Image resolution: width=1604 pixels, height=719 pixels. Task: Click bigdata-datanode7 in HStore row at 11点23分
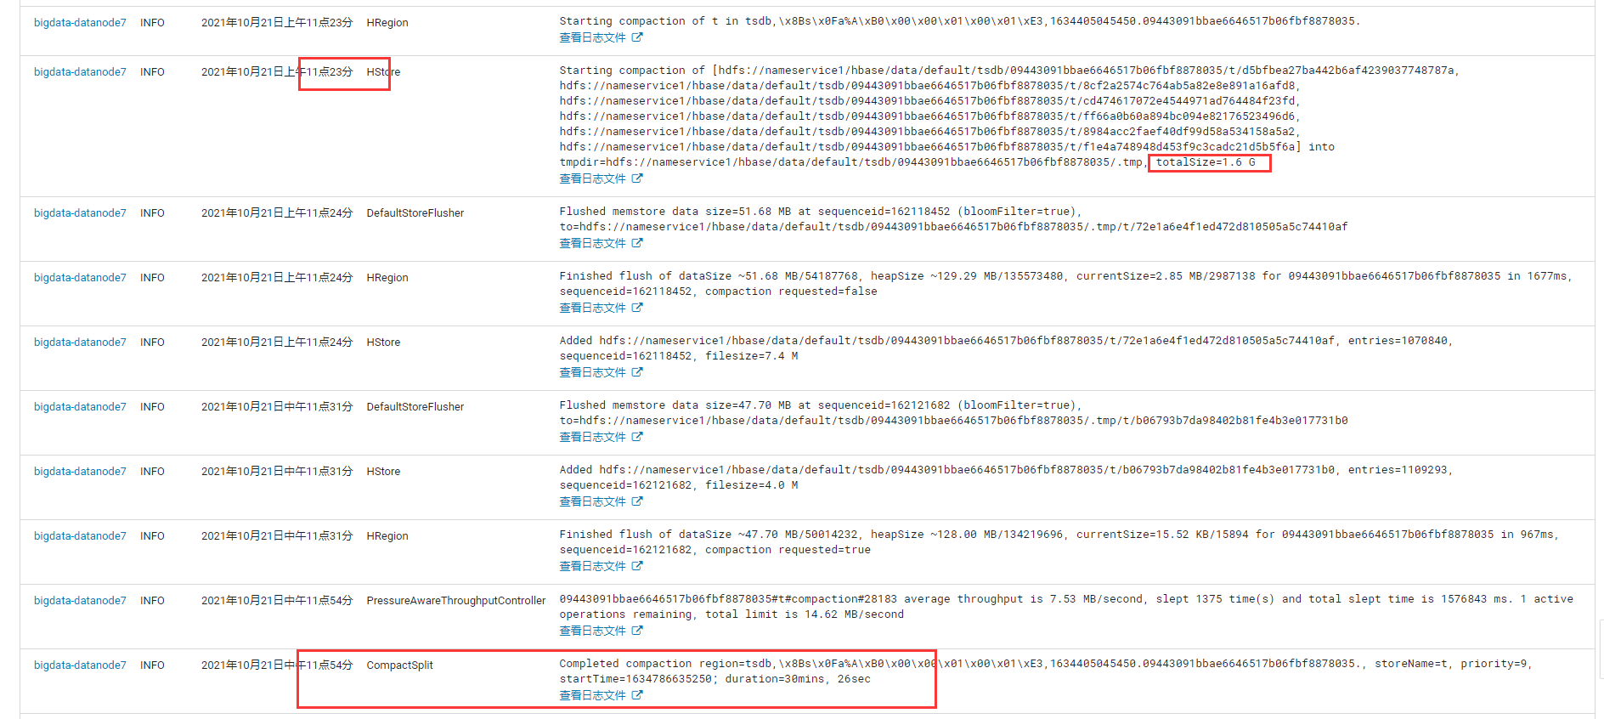point(80,72)
